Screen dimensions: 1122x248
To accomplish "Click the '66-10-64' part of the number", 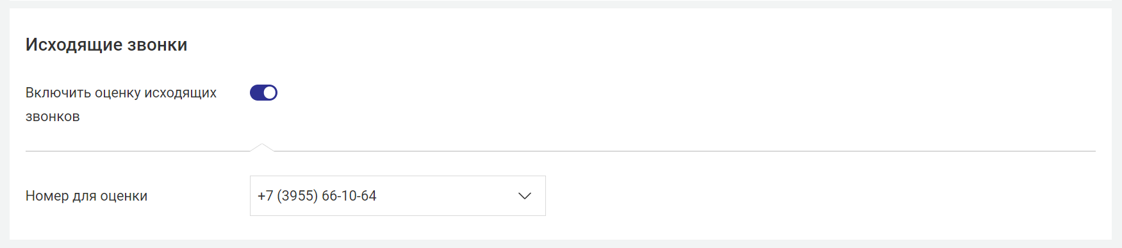I will [x=349, y=196].
